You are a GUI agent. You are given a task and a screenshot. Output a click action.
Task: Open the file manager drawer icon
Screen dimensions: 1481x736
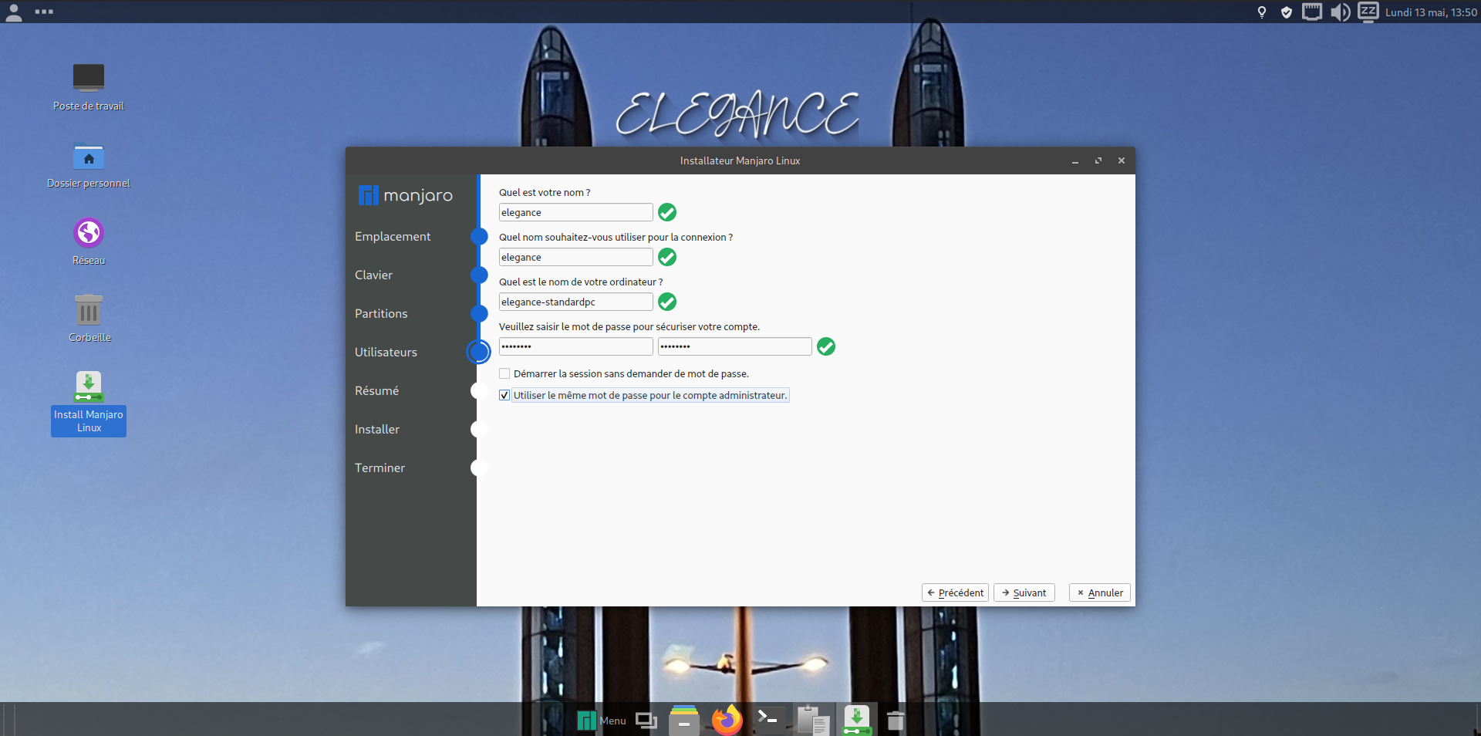pyautogui.click(x=683, y=721)
